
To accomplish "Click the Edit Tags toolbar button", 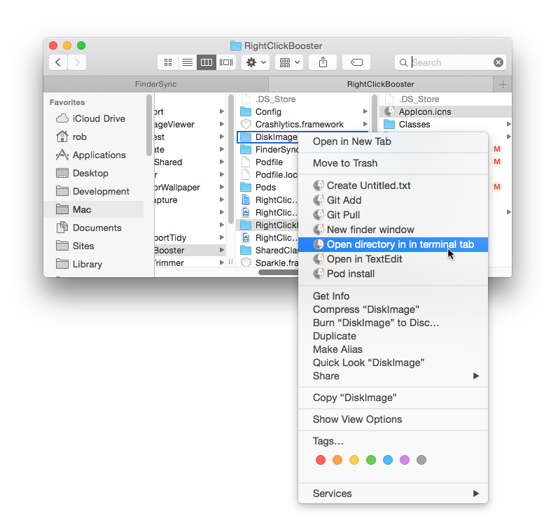I will pos(356,62).
